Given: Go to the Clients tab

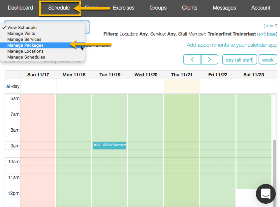Looking at the screenshot, I should click(x=190, y=8).
